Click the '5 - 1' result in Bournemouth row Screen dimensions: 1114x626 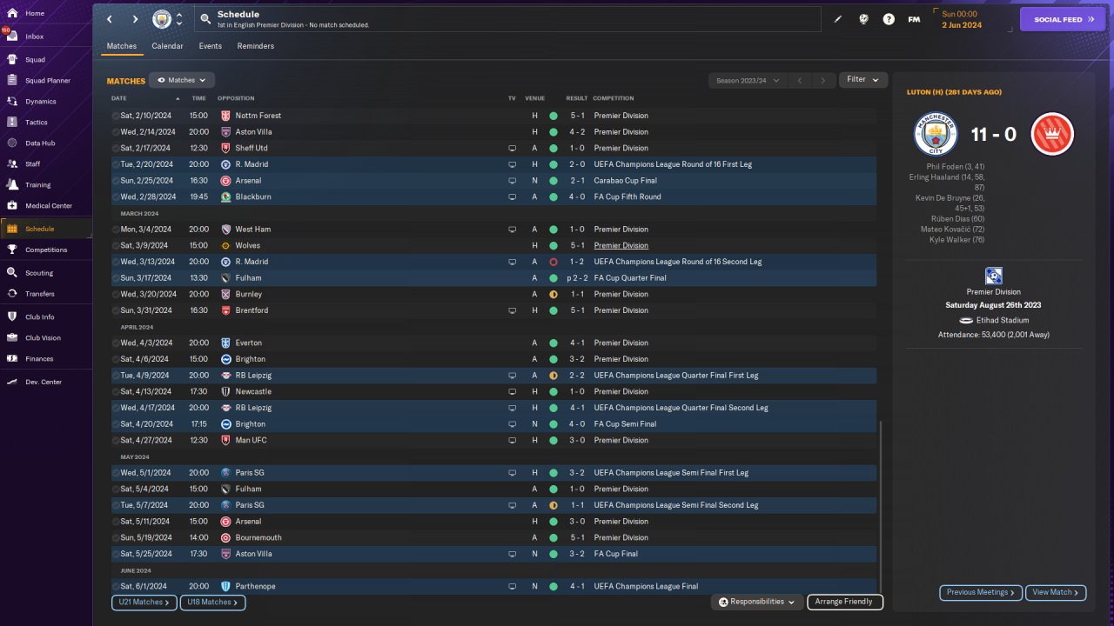579,538
